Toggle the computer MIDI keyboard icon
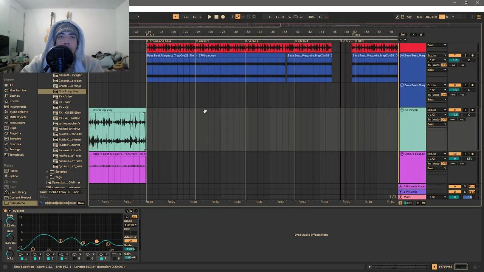This screenshot has height=272, width=484. click(x=403, y=17)
